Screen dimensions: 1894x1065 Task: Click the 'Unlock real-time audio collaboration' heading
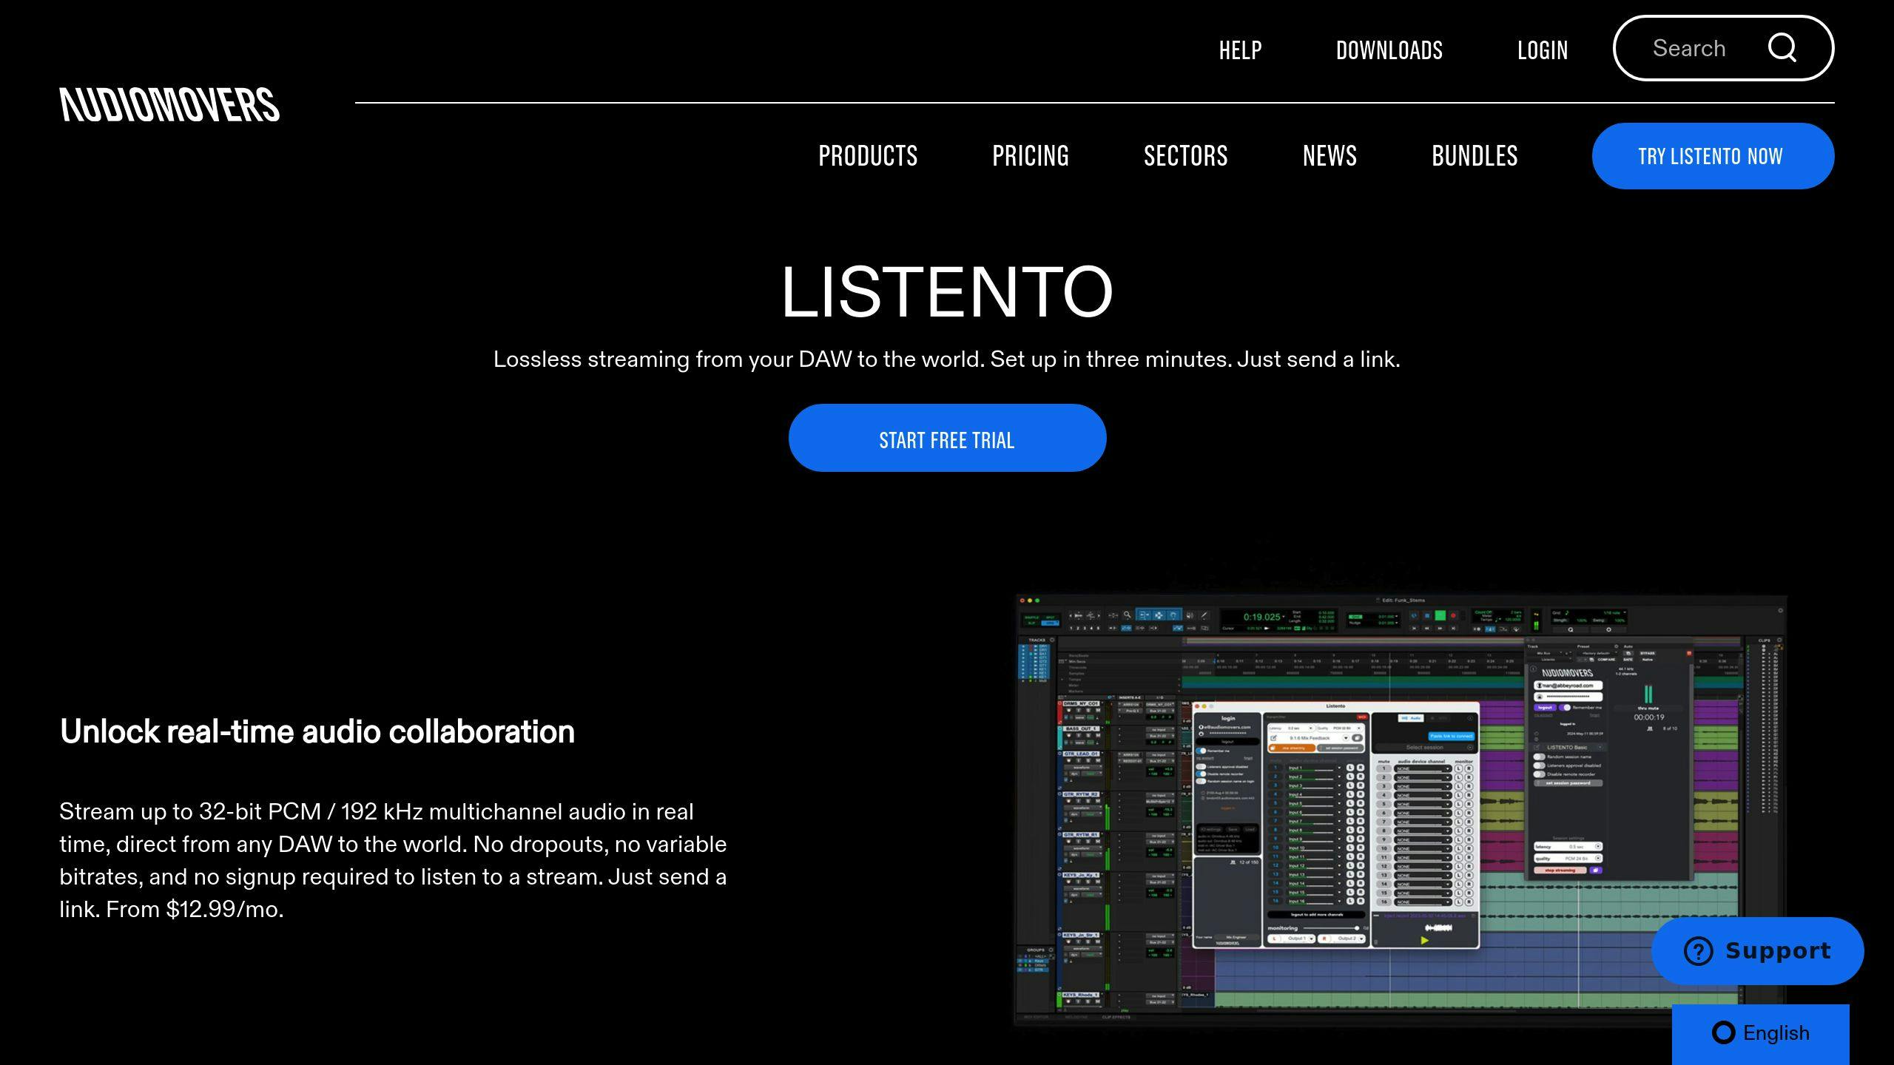pyautogui.click(x=317, y=732)
